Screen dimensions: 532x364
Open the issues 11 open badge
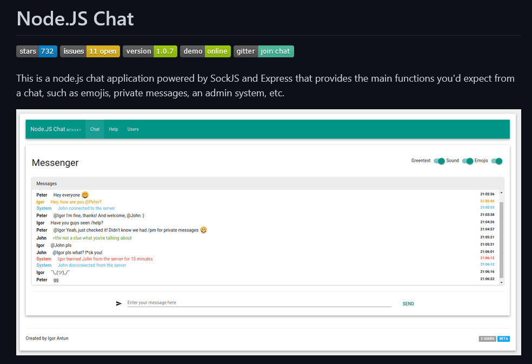(90, 51)
